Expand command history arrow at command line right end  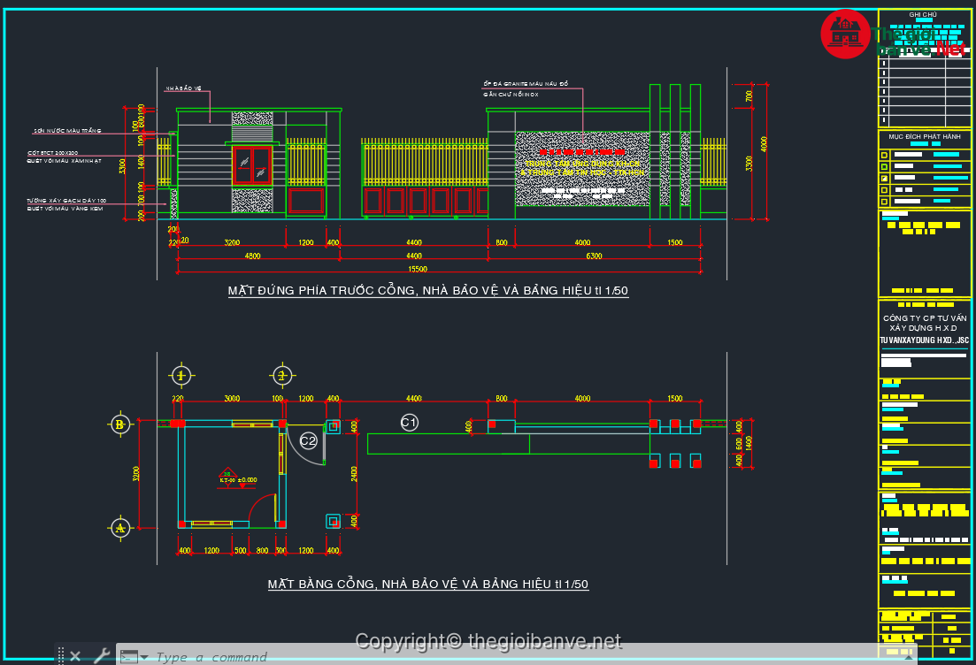(x=907, y=657)
